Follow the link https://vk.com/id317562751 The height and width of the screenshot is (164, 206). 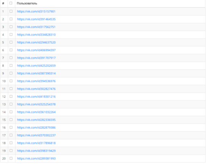36,27
